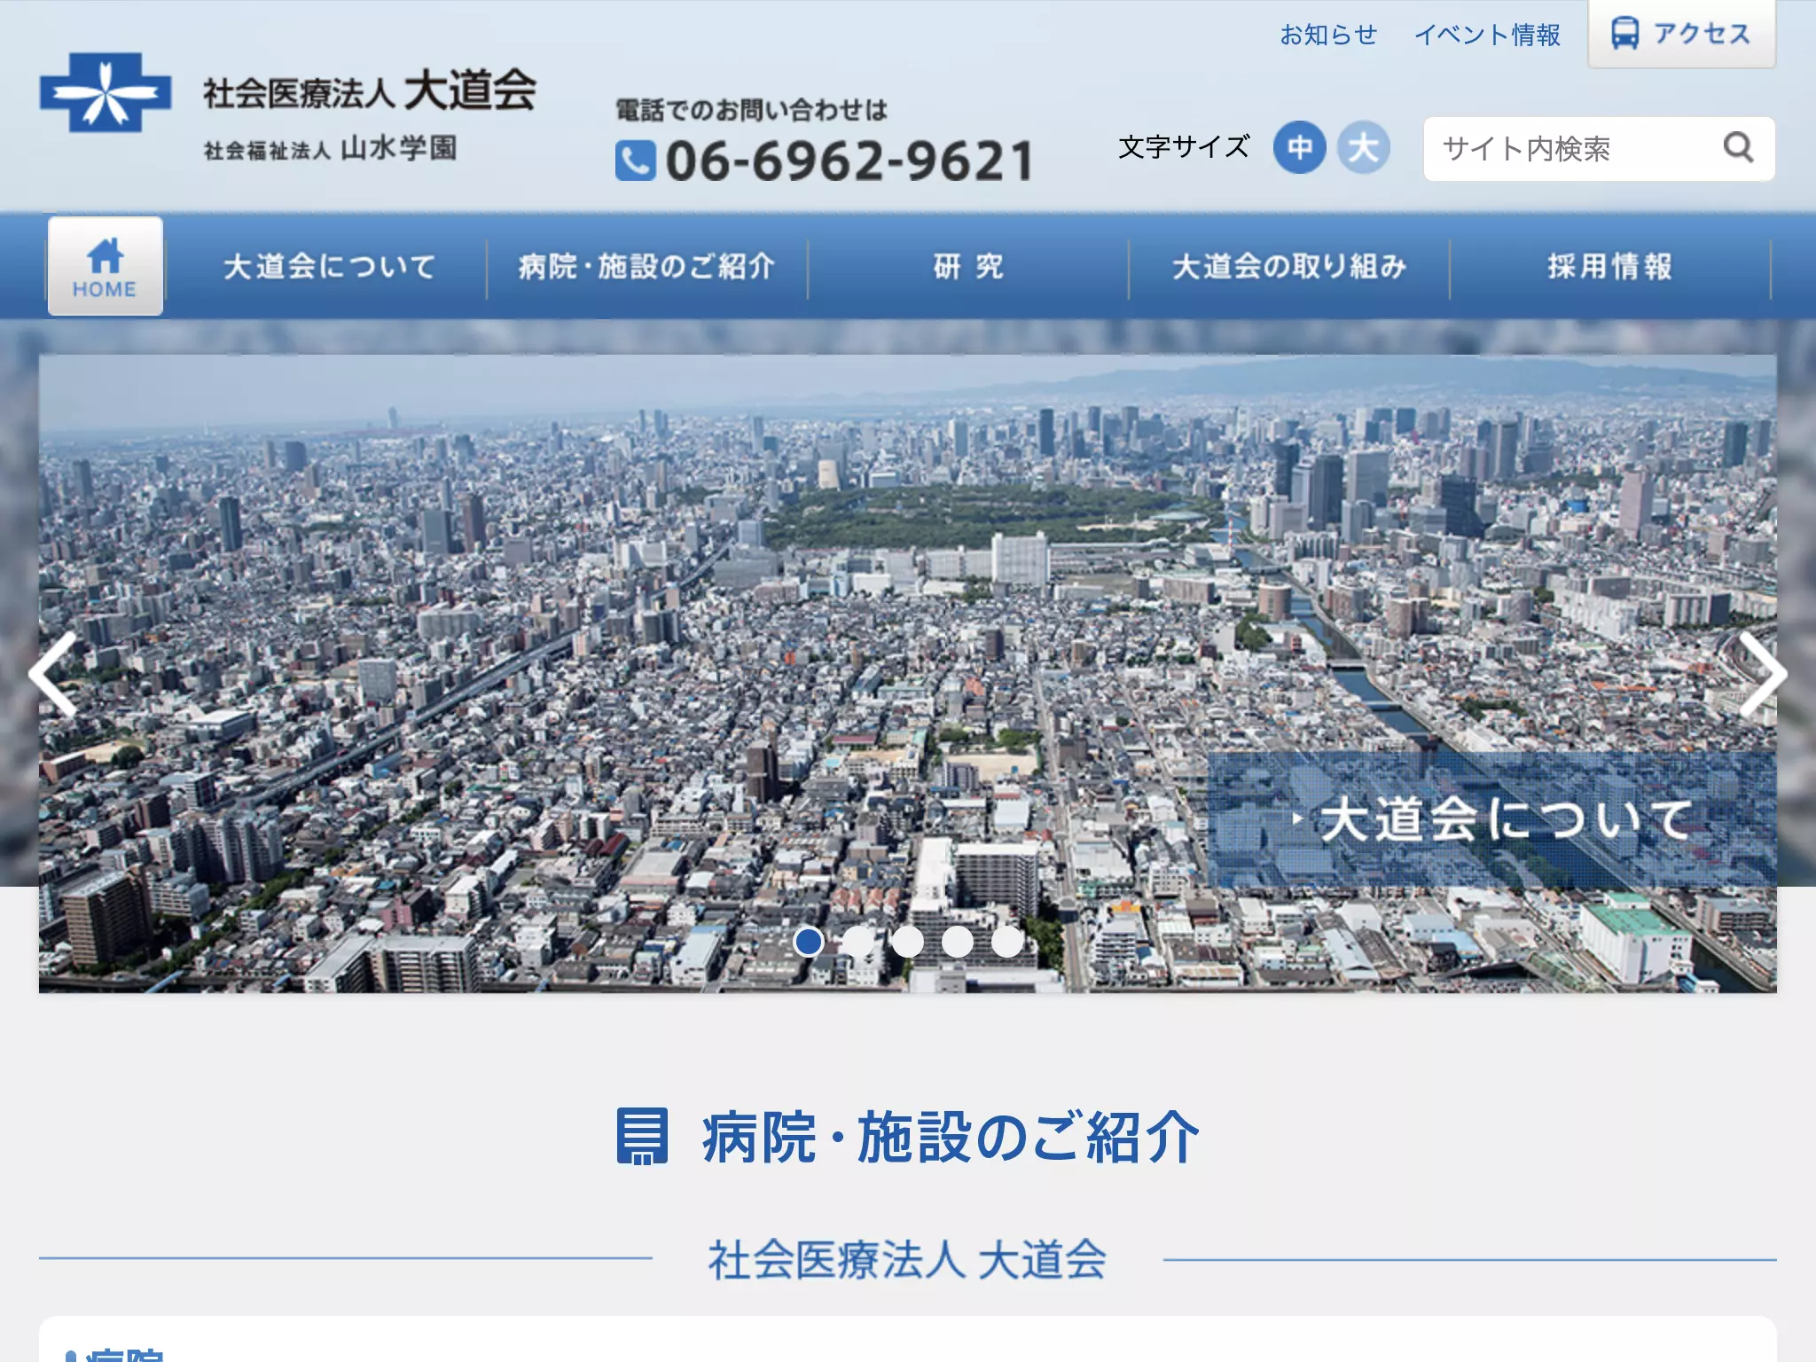Click the 大道会について slide caption
The image size is (1816, 1362).
coord(1492,819)
